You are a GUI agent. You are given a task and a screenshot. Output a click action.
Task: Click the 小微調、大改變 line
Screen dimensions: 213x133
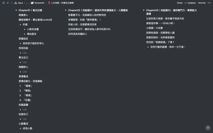coord(155,28)
